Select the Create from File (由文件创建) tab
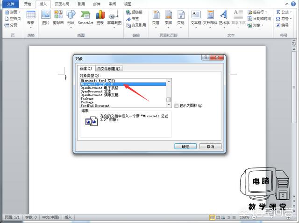 click(109, 69)
